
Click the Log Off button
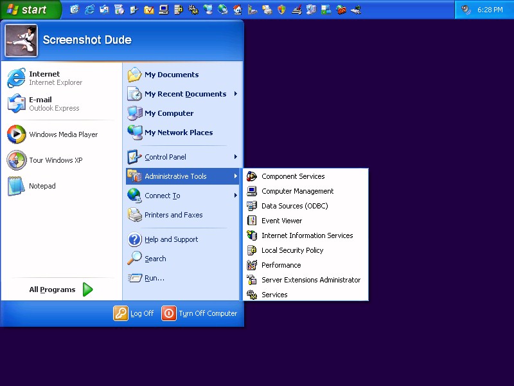[134, 313]
